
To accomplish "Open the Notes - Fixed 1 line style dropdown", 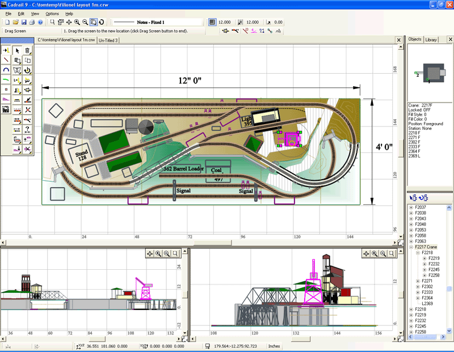I will tap(157, 22).
